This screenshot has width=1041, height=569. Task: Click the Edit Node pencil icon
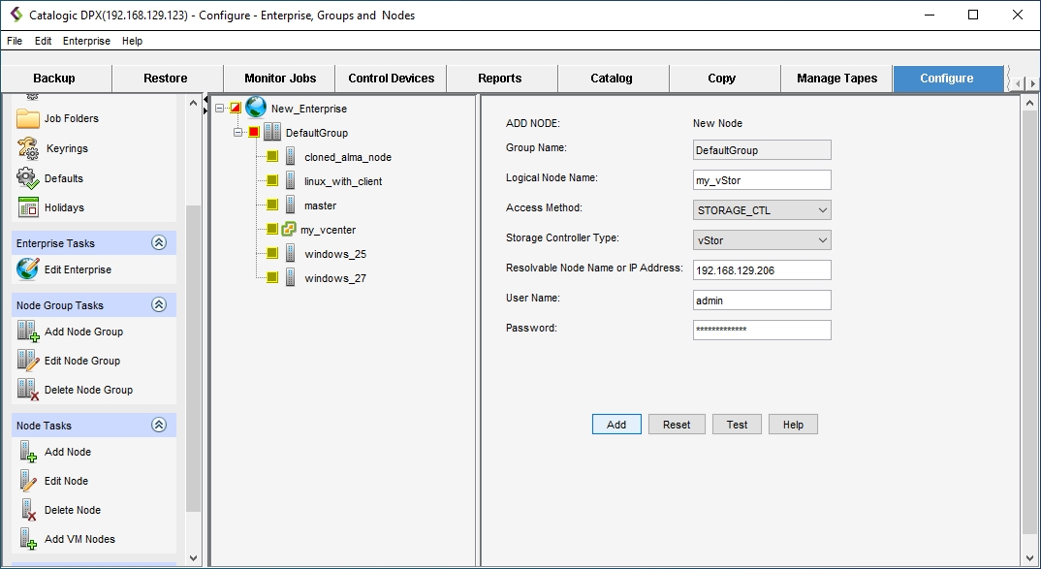coord(27,481)
